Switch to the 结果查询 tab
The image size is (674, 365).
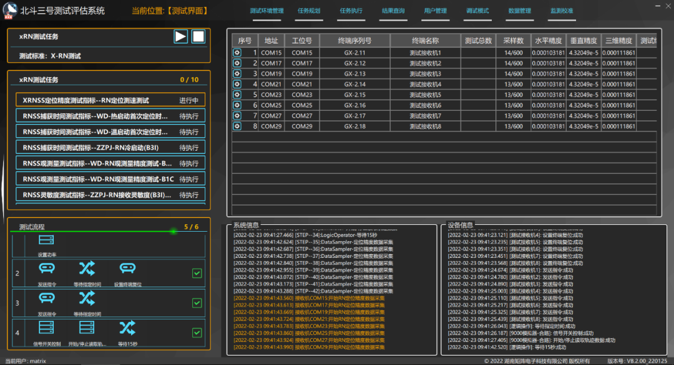393,11
